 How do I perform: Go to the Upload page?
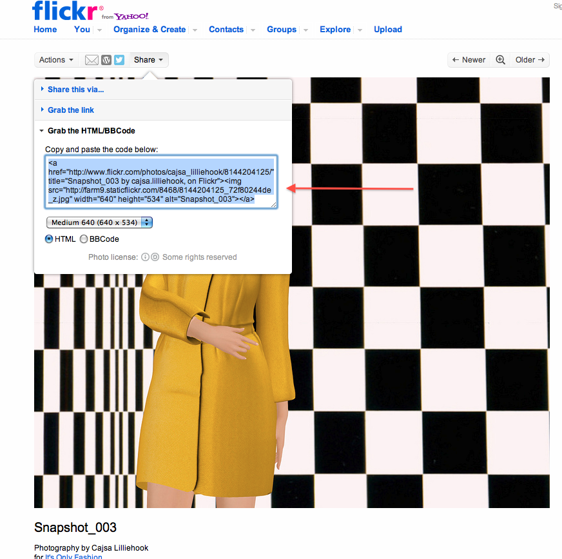[388, 30]
